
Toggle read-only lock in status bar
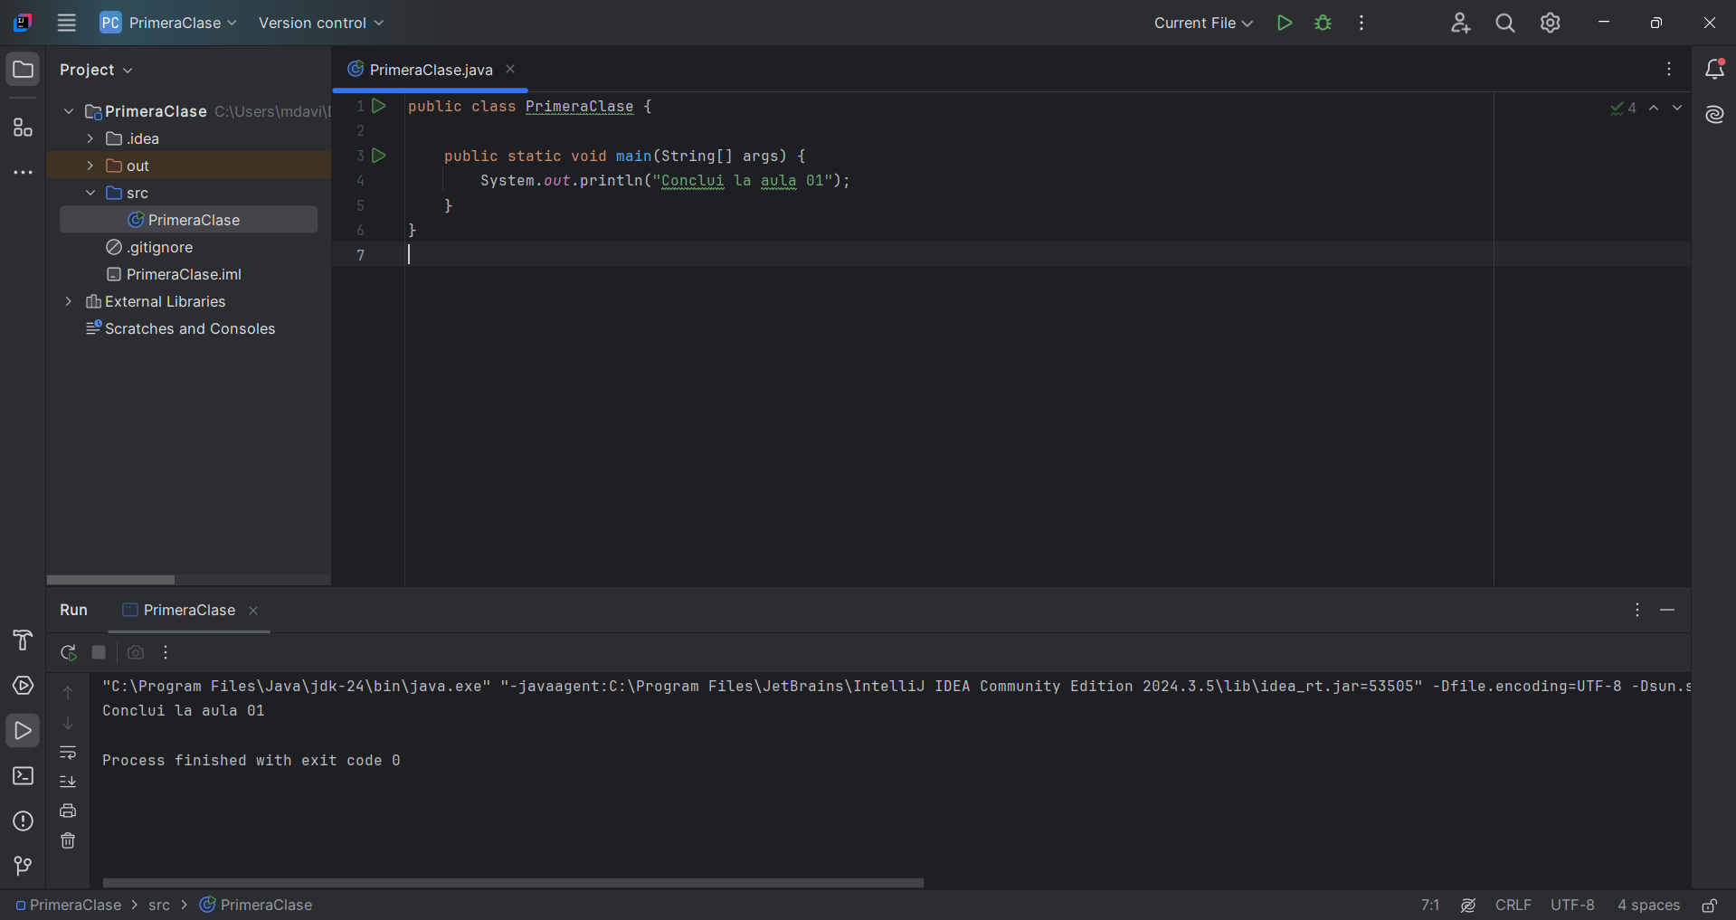pyautogui.click(x=1709, y=906)
